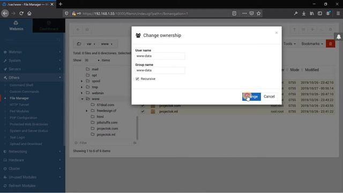Click the Group name input field
Viewport: 343px width, 193px height.
coord(160,70)
